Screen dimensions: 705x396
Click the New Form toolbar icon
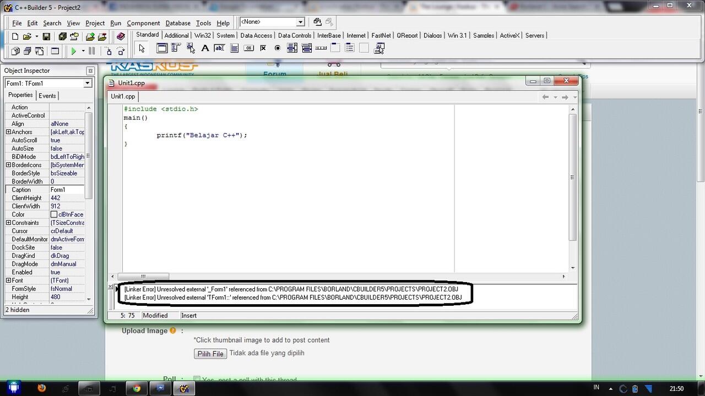click(x=55, y=51)
